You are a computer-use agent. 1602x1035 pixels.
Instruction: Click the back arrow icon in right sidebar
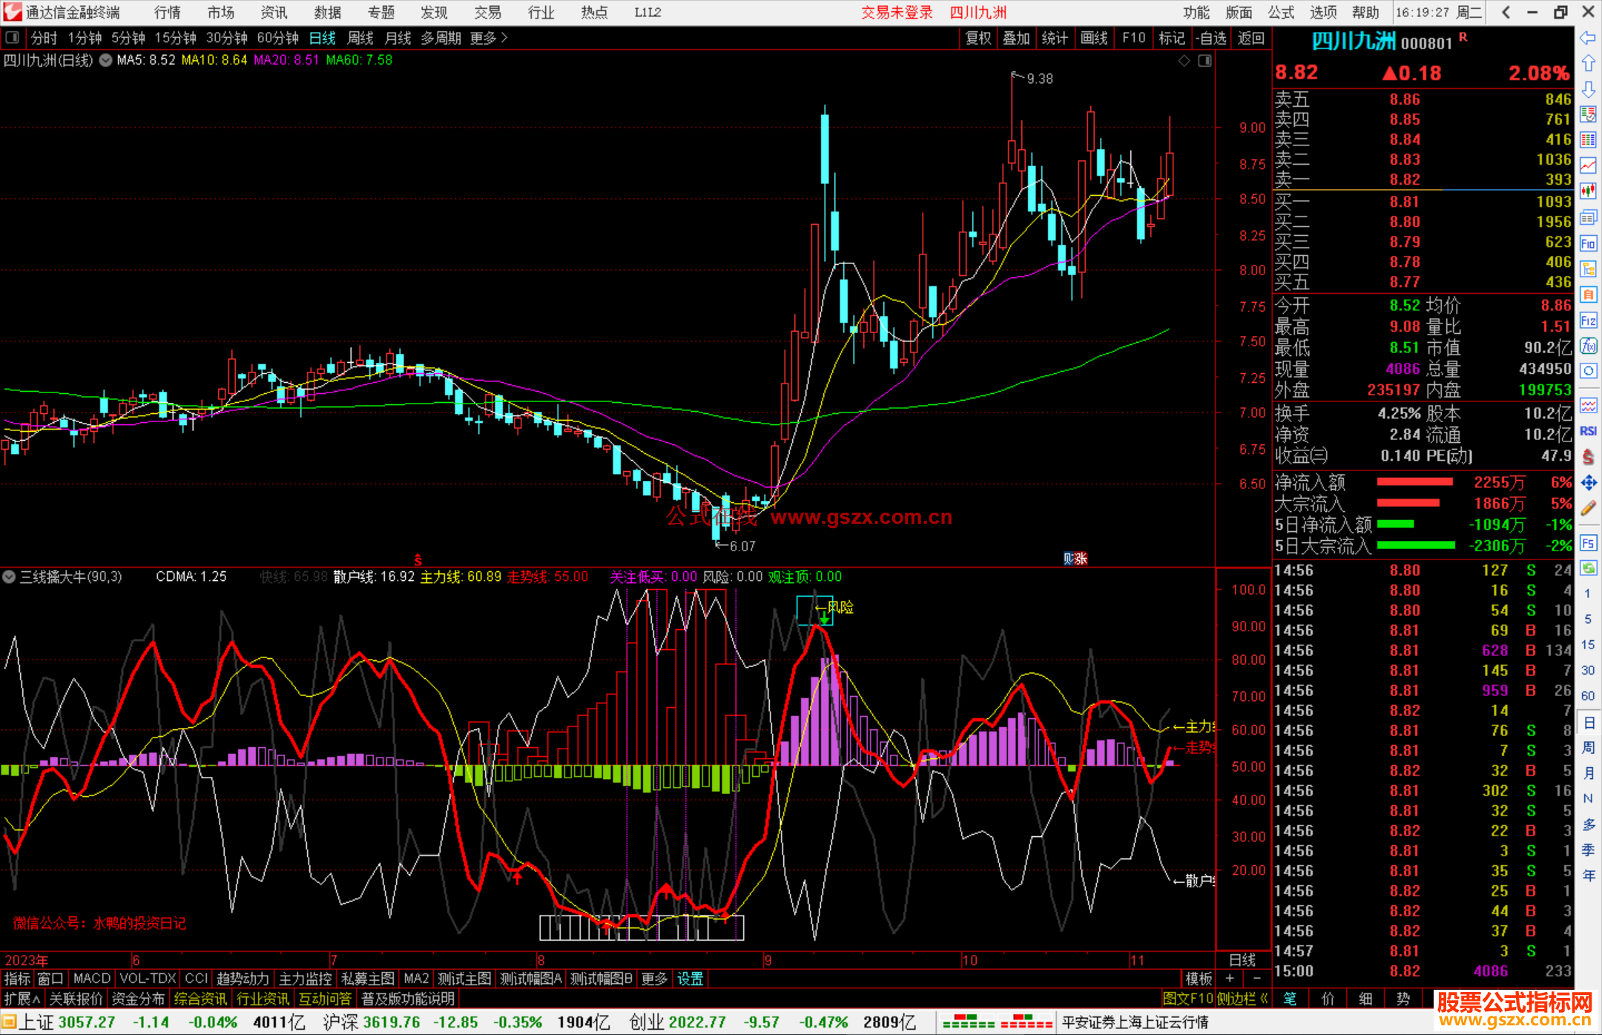point(1588,38)
